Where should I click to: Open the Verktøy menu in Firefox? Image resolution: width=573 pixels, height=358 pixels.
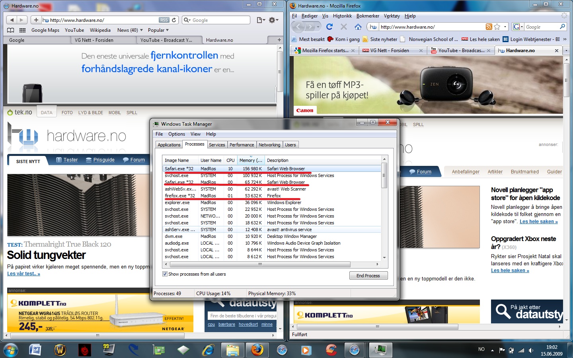[392, 16]
